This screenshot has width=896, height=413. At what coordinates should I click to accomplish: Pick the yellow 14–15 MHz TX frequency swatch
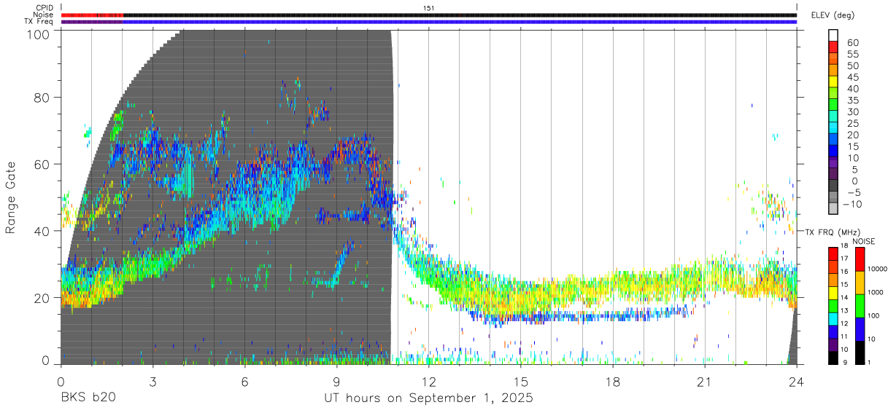click(x=833, y=292)
